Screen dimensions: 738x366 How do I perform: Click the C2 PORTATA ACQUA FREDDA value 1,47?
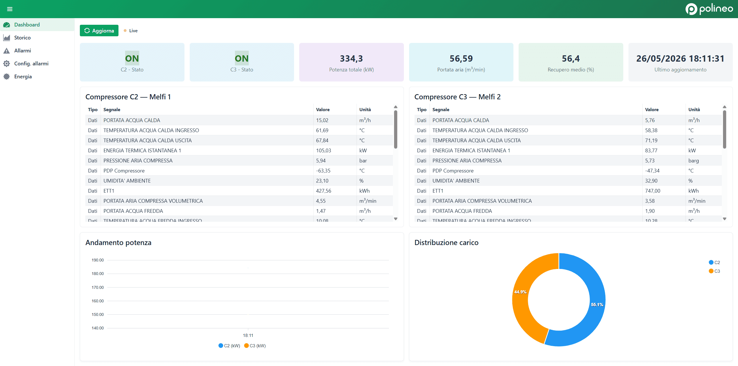tap(321, 211)
